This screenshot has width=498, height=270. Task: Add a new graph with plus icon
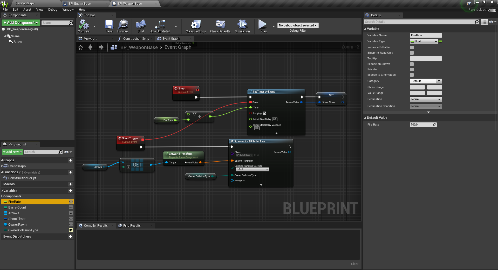click(x=71, y=160)
